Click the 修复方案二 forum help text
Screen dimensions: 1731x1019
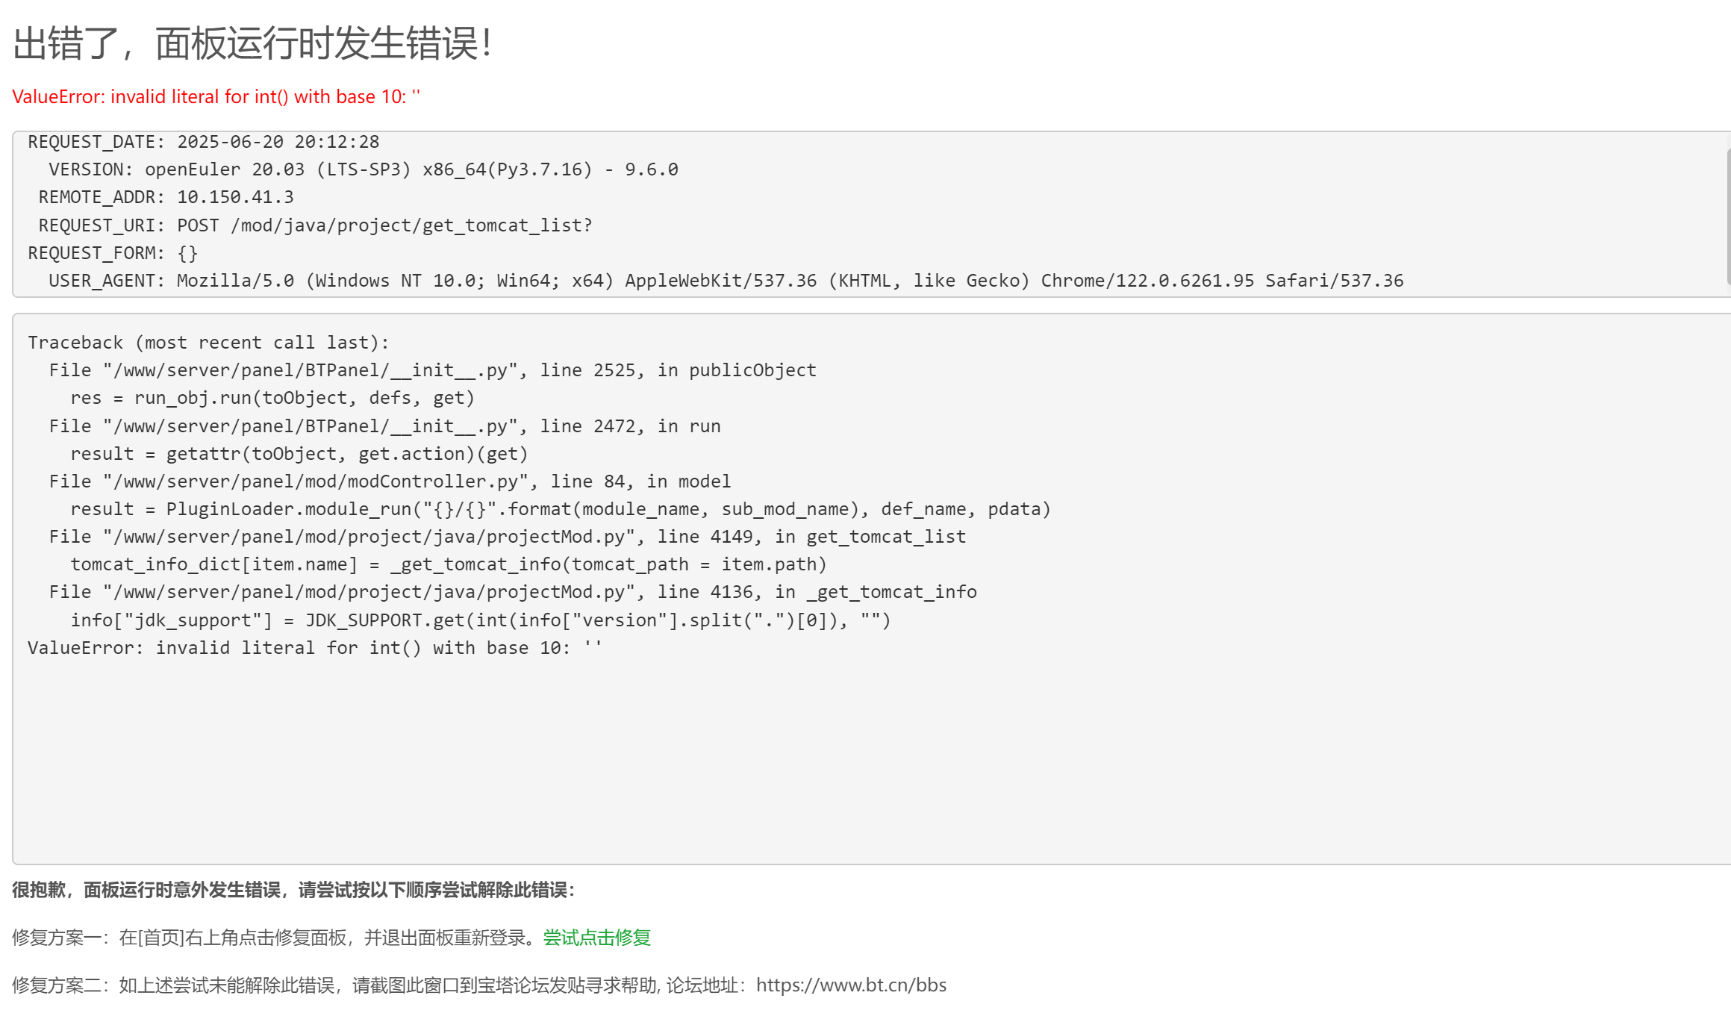pyautogui.click(x=479, y=985)
